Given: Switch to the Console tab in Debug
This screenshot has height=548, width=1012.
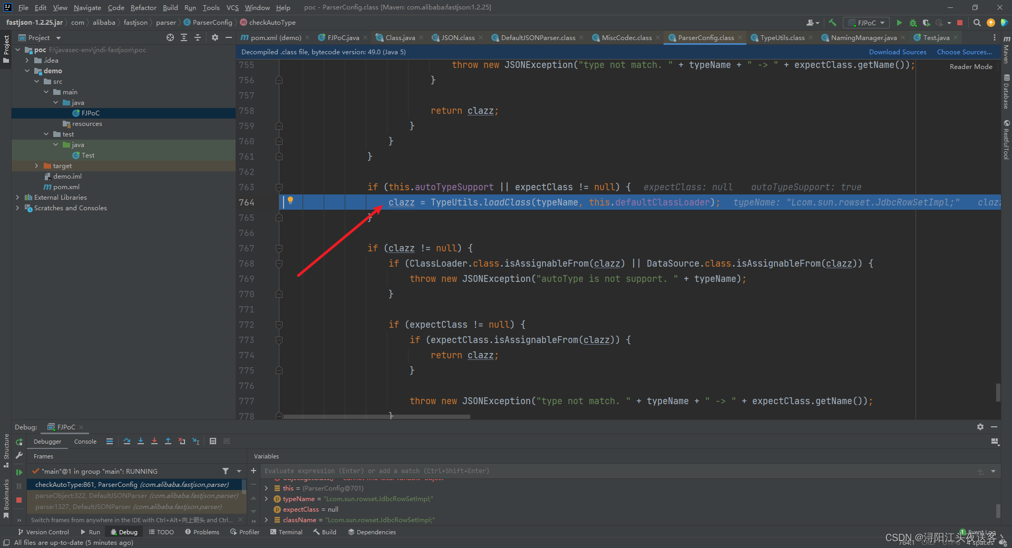Looking at the screenshot, I should [x=85, y=442].
